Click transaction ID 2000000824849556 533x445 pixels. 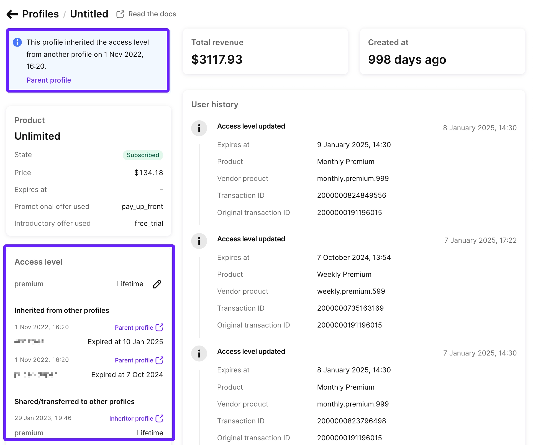tap(351, 195)
